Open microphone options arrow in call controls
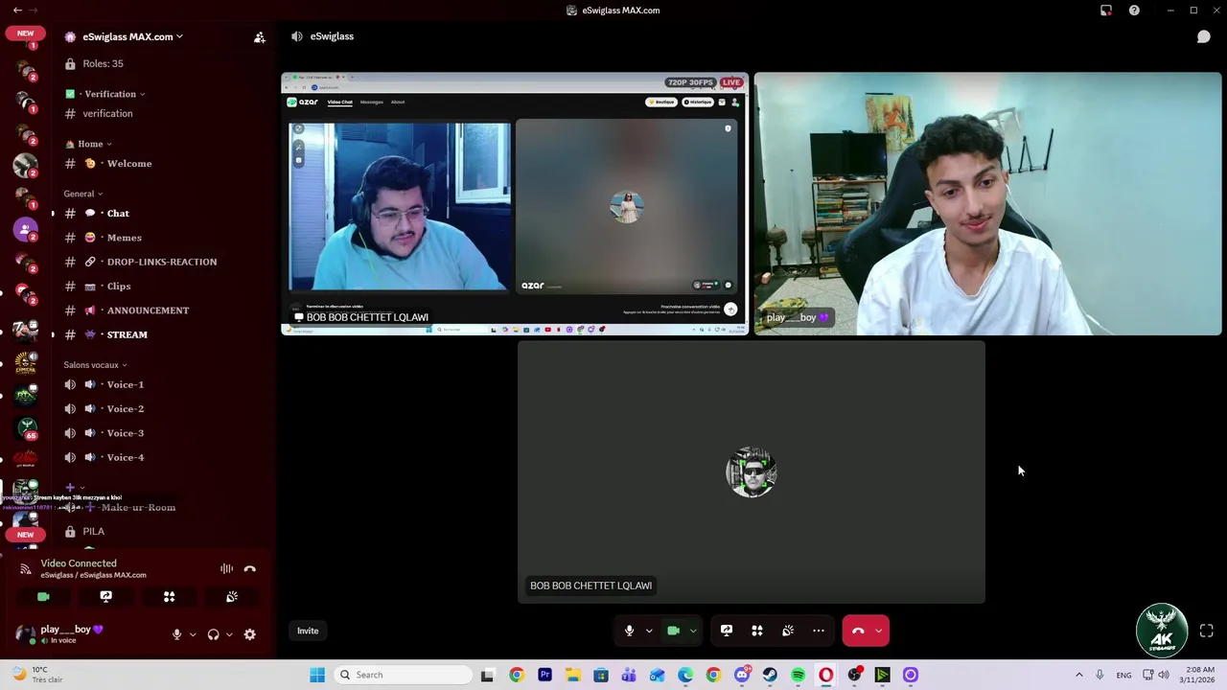 tap(649, 631)
